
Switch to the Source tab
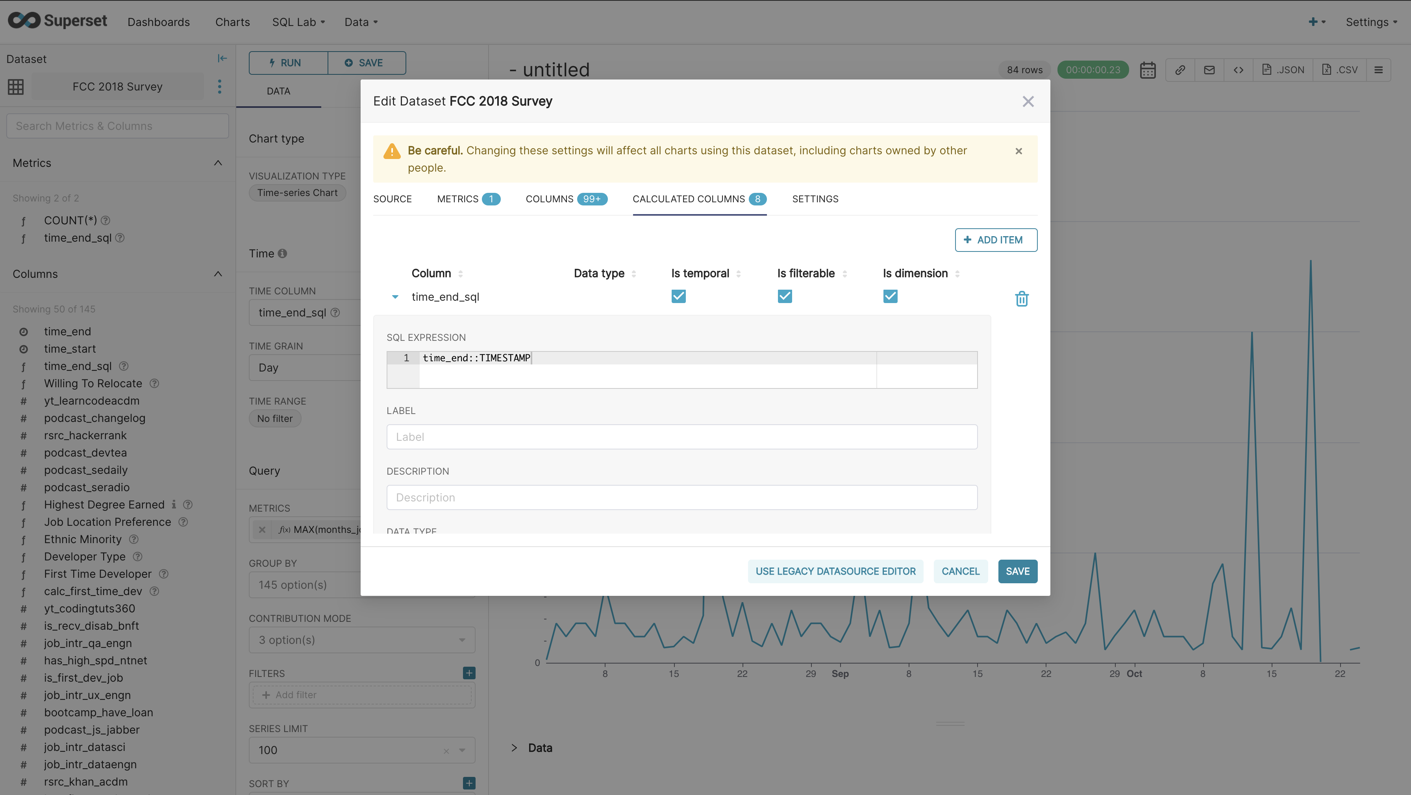(392, 199)
